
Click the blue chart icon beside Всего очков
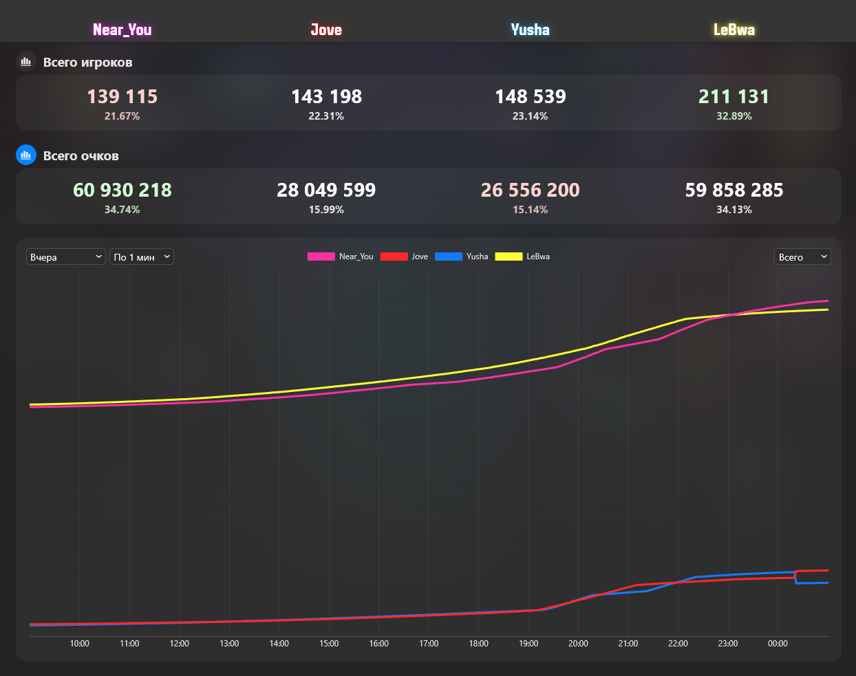pos(26,155)
